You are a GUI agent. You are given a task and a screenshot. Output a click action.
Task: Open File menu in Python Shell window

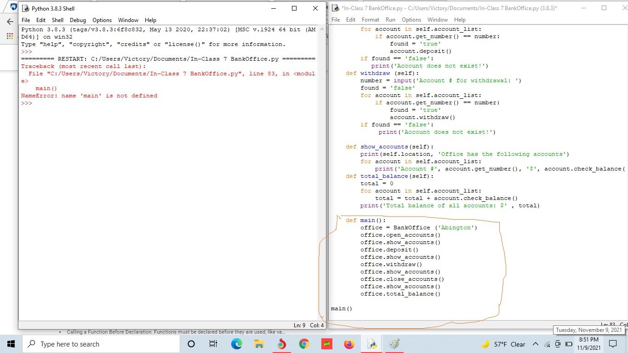(x=26, y=20)
